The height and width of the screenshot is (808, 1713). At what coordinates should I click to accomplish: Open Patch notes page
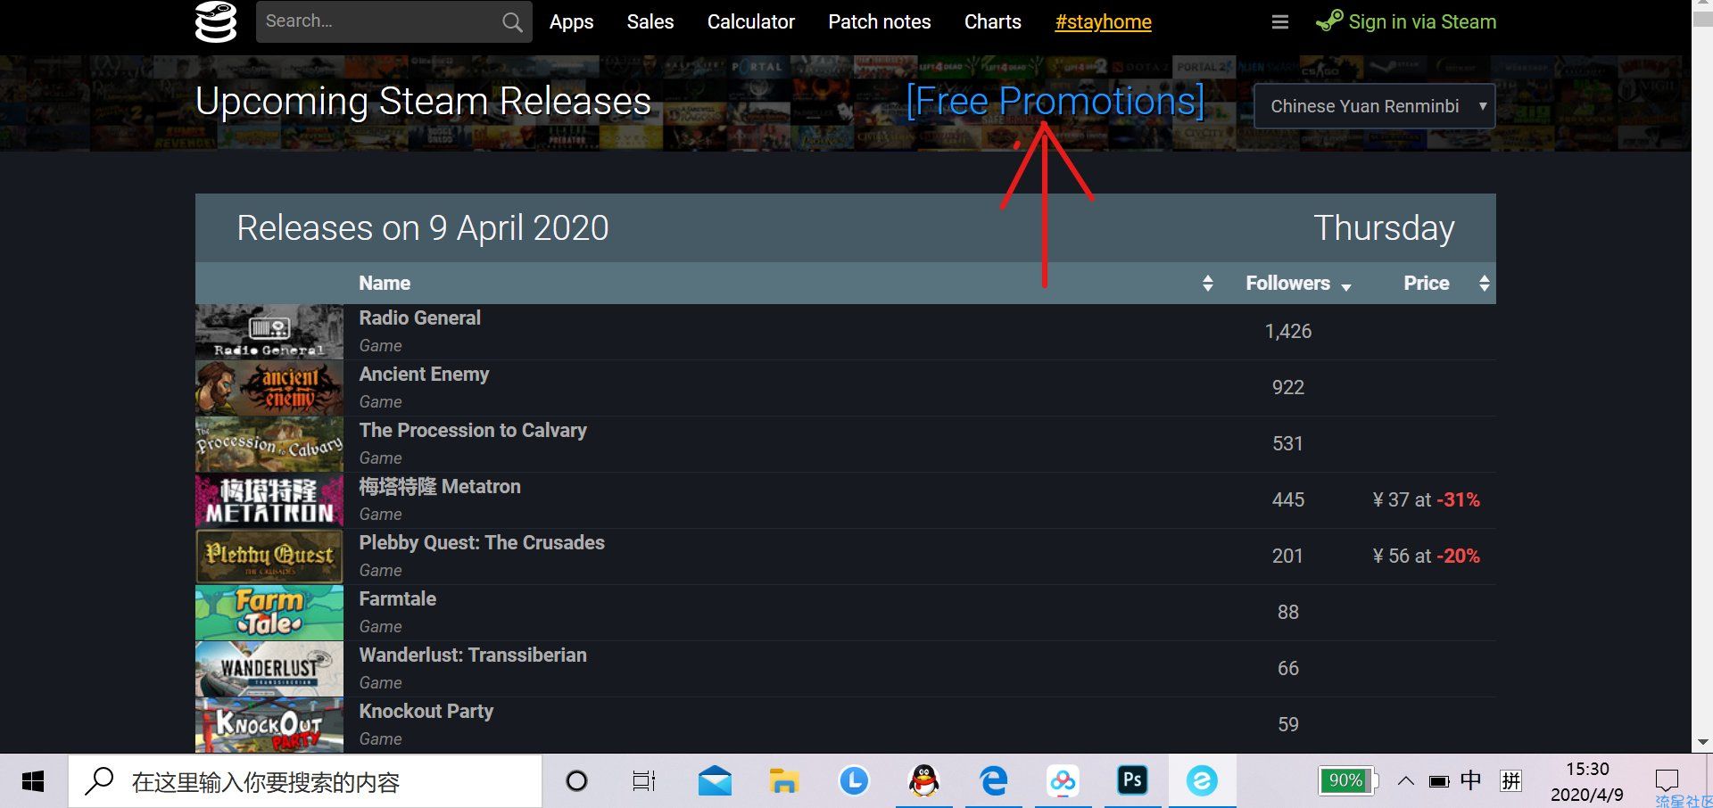(x=880, y=21)
